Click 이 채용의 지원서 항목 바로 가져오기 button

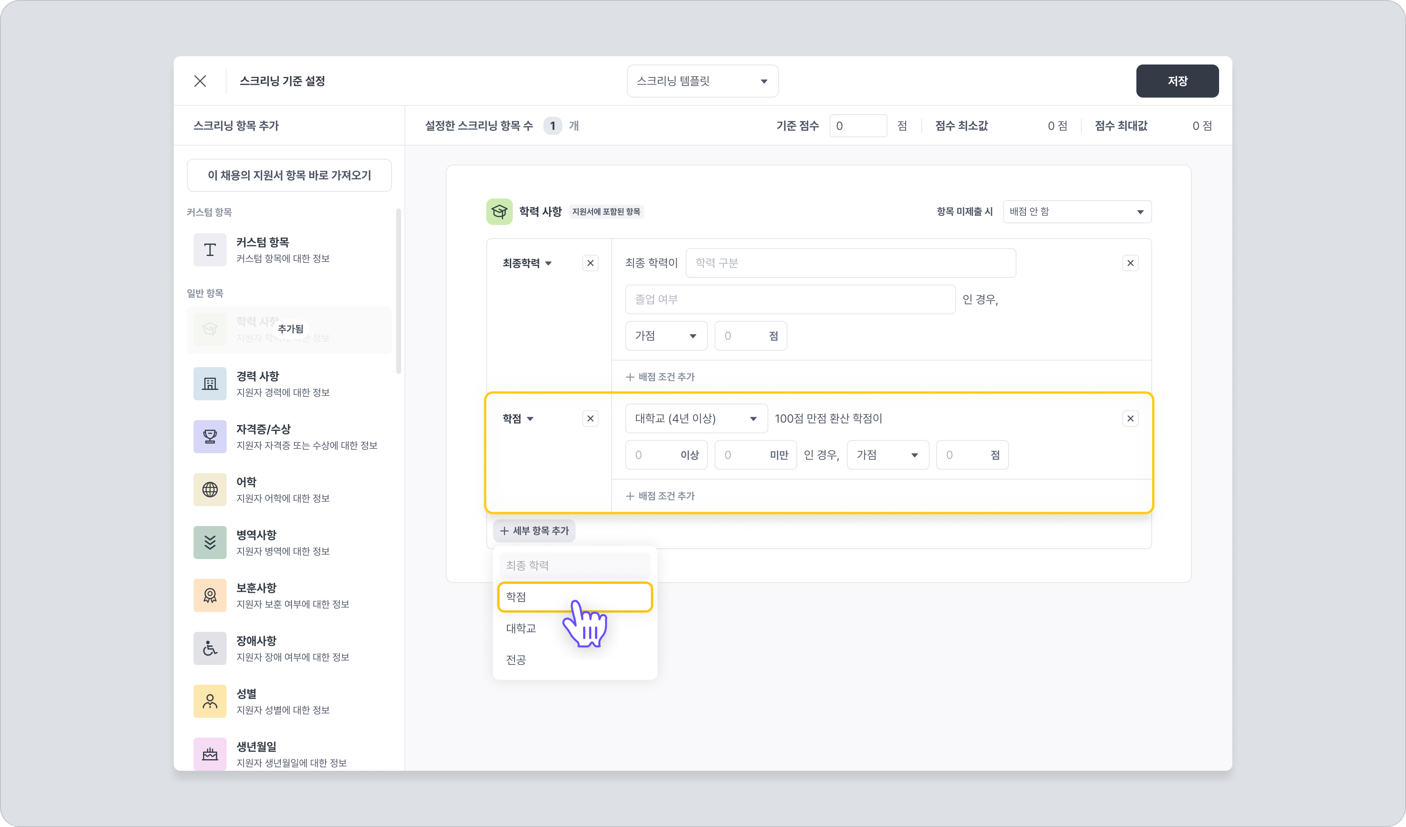coord(289,175)
